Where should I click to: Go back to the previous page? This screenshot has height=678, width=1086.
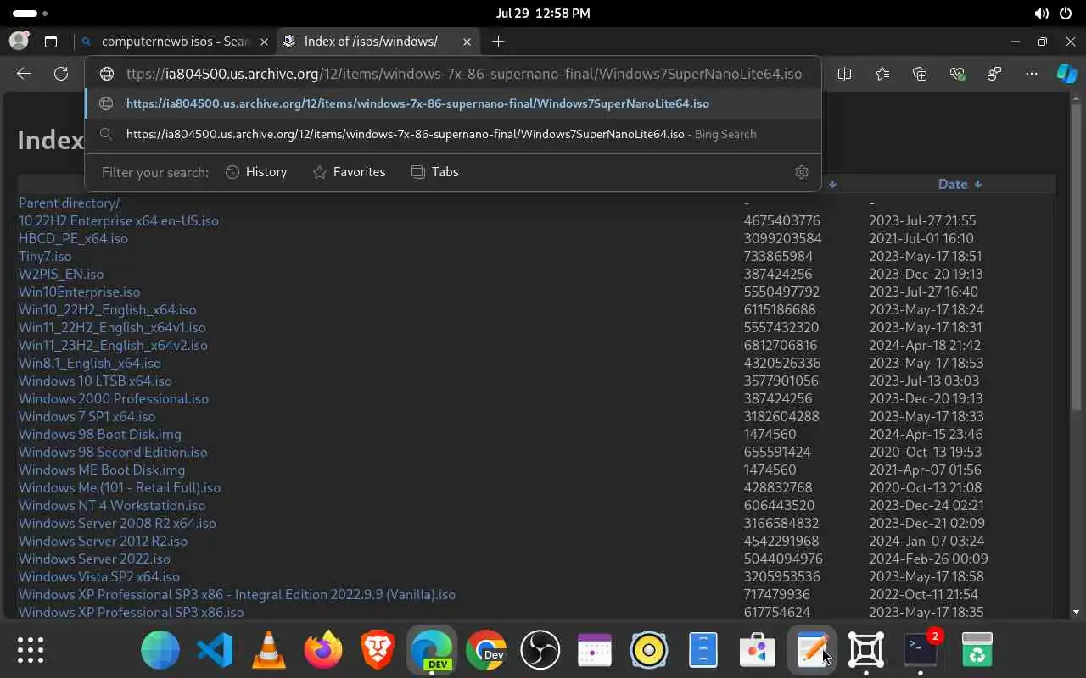[x=24, y=74]
